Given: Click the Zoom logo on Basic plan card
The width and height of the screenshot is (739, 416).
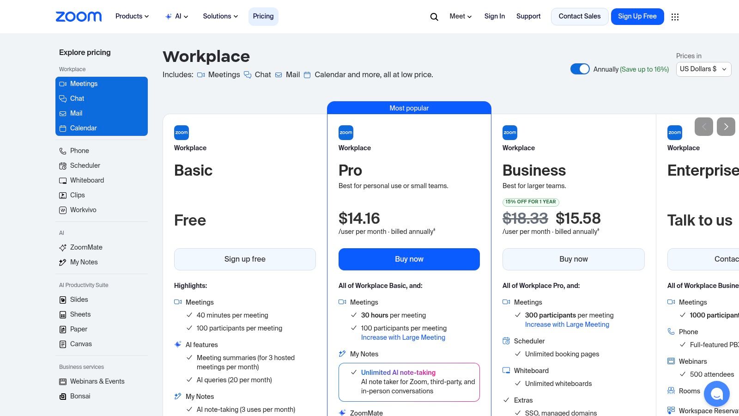Looking at the screenshot, I should 182,133.
